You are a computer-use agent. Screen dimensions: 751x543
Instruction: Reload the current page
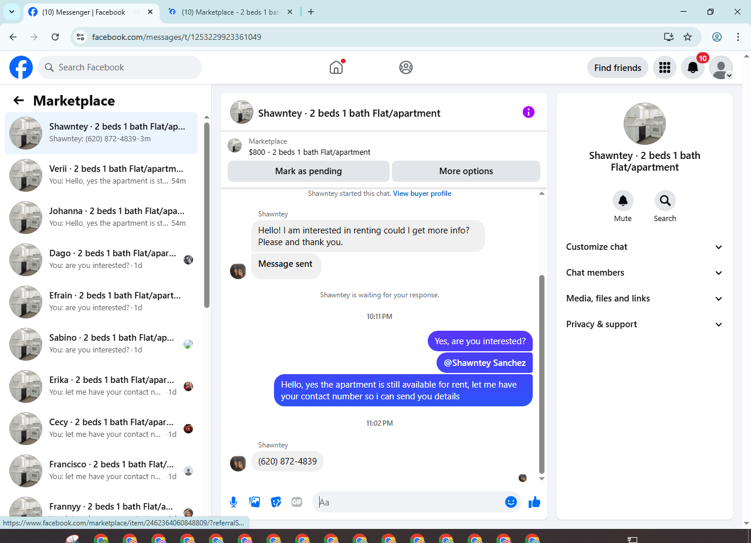point(55,37)
